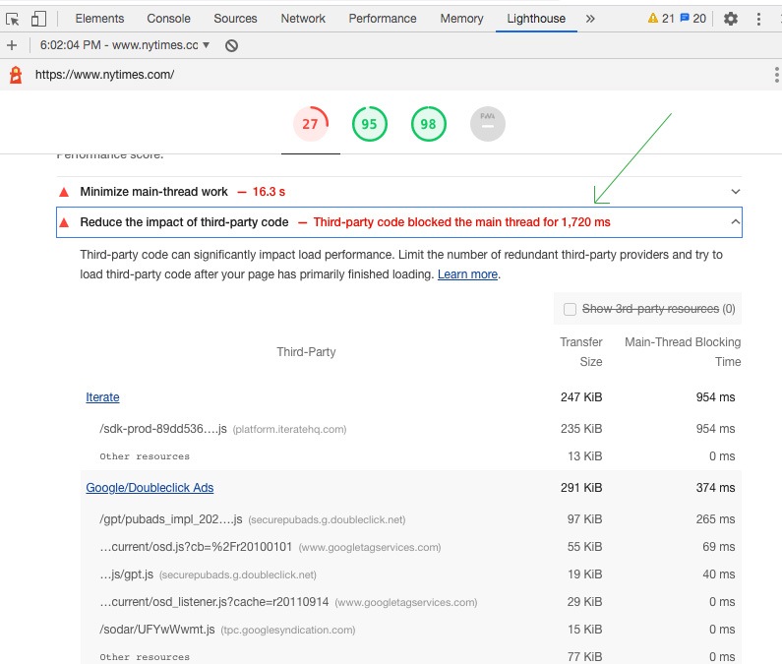Click the /gpt/pubads_impl_202….js resource row

(x=411, y=519)
